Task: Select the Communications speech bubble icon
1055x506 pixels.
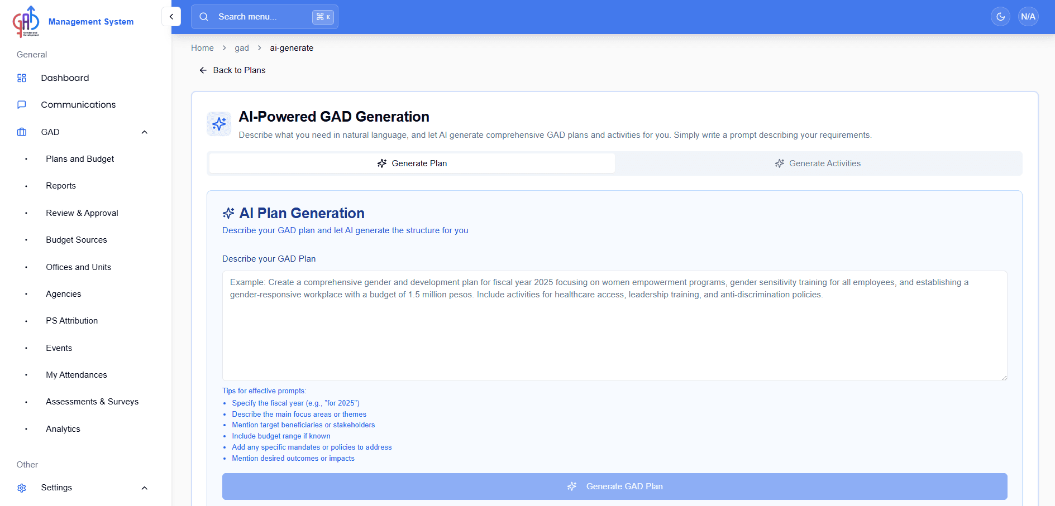Action: pyautogui.click(x=21, y=104)
